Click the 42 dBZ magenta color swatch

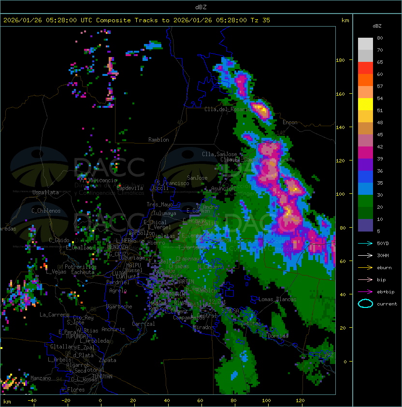pyautogui.click(x=365, y=153)
